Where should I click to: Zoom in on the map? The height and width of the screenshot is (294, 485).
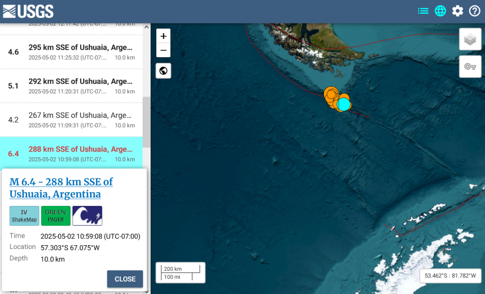coord(163,36)
